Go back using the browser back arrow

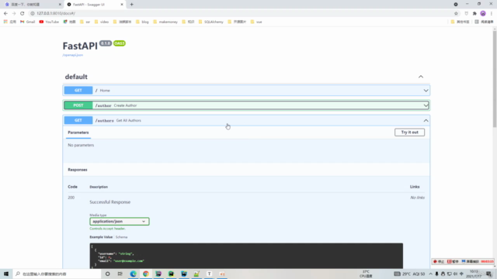5,13
